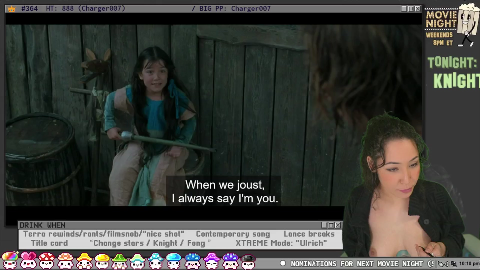Click the mint green mushroom icon
This screenshot has width=480, height=270.
[137, 261]
